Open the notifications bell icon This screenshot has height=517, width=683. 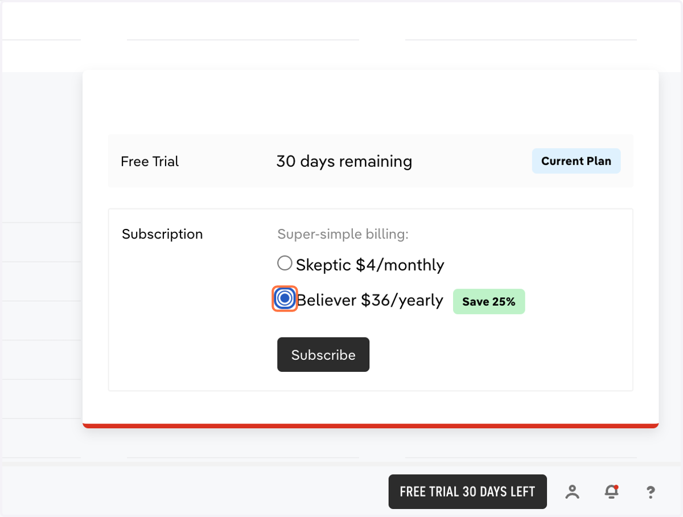(x=611, y=491)
